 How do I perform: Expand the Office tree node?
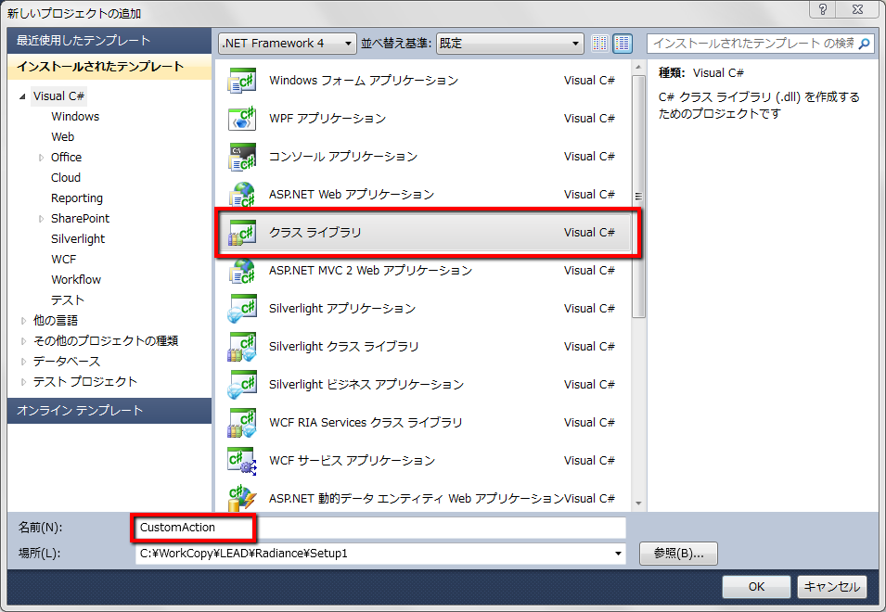tap(41, 158)
